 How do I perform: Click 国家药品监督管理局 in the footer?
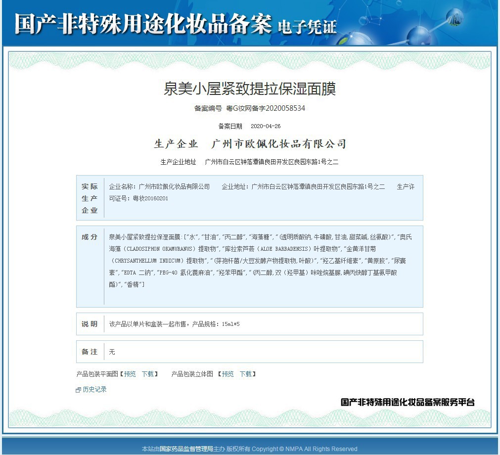[186, 449]
